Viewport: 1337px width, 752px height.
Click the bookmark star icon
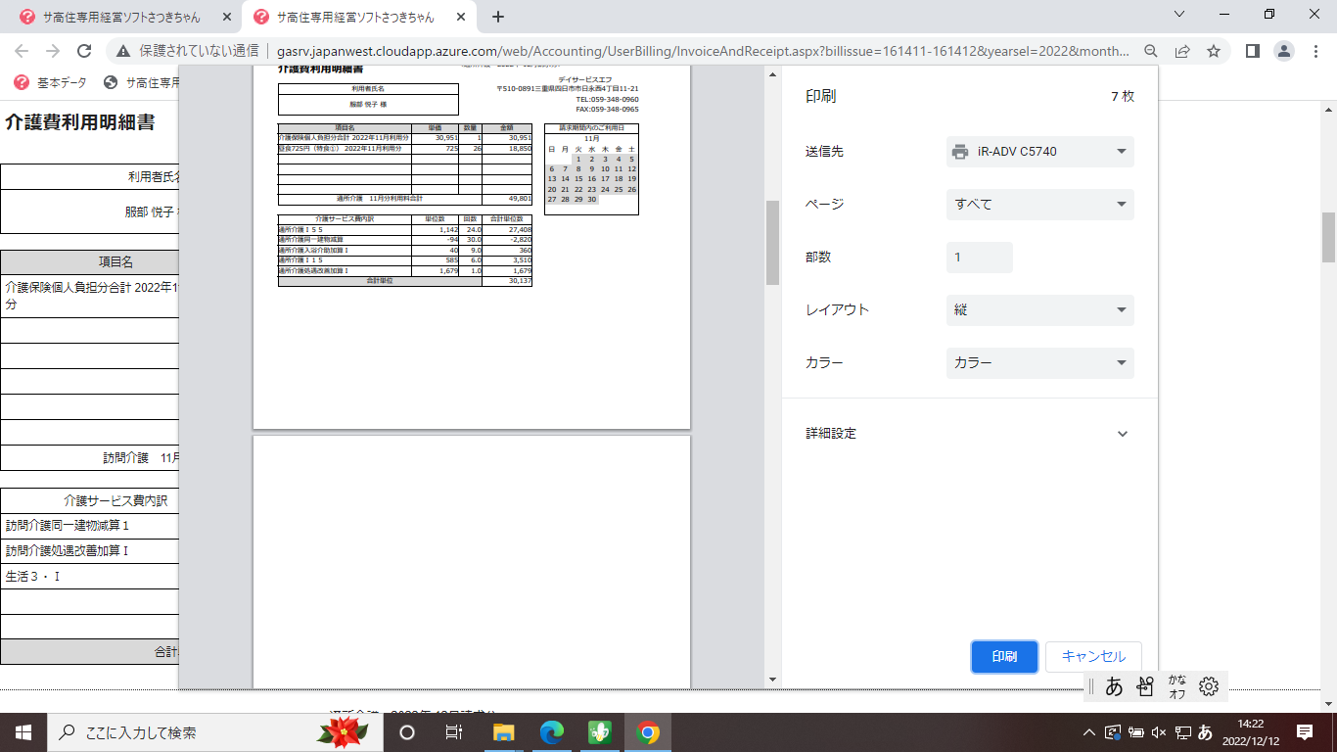[x=1214, y=51]
